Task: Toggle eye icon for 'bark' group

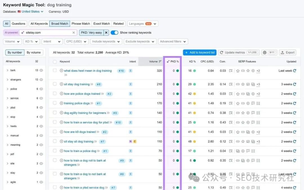Action: pos(41,70)
